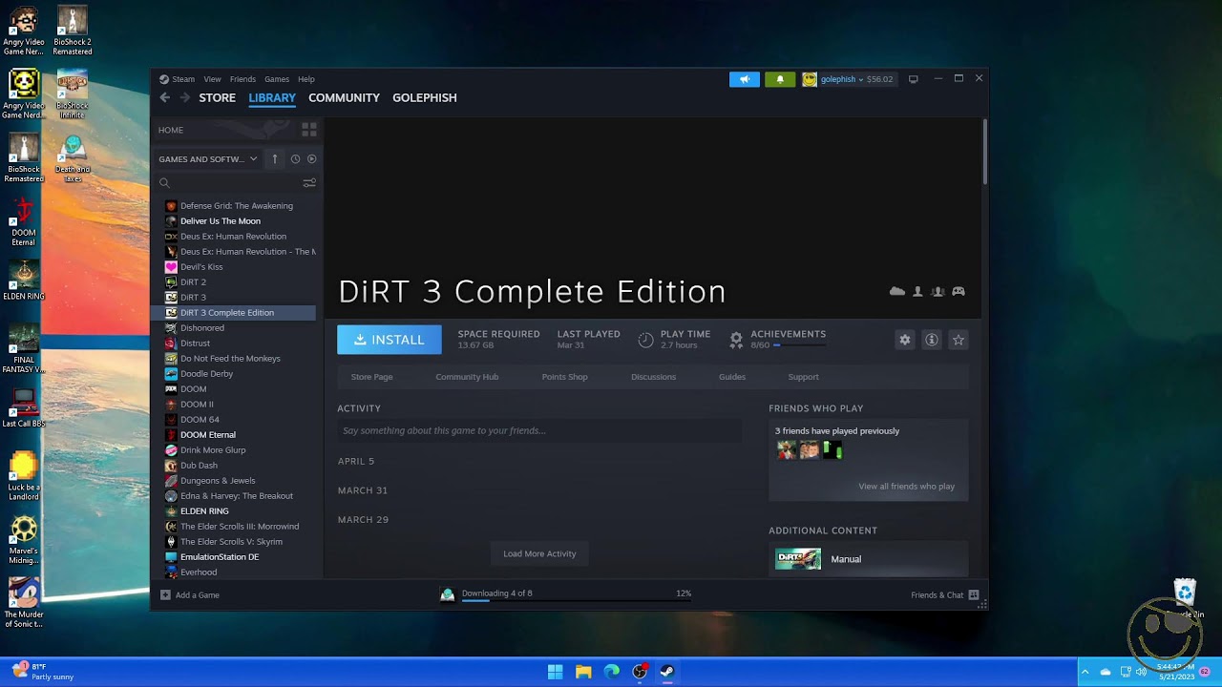Click the library sort arrow icon
The height and width of the screenshot is (687, 1222).
pyautogui.click(x=275, y=159)
